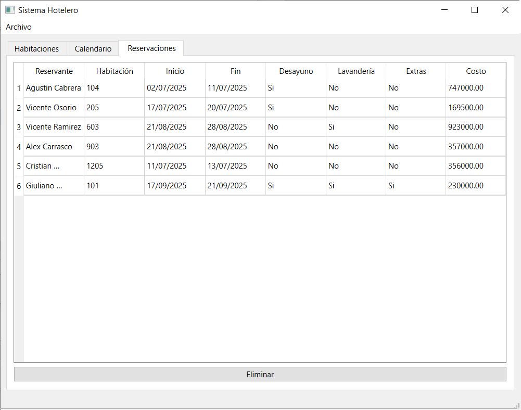Select row header number 5
521x410 pixels.
(19, 166)
